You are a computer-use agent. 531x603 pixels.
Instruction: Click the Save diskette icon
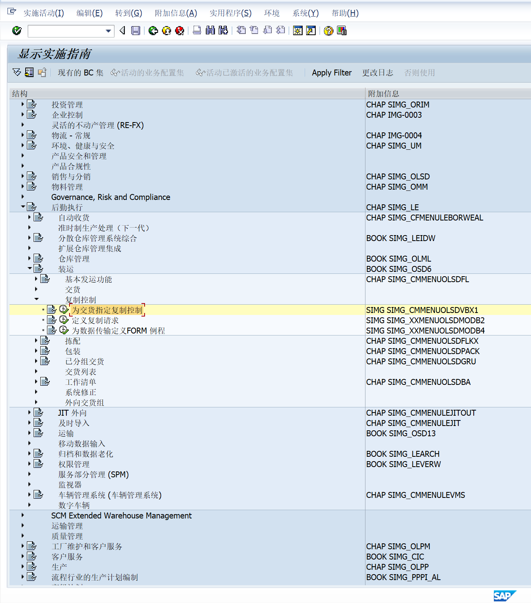[136, 31]
